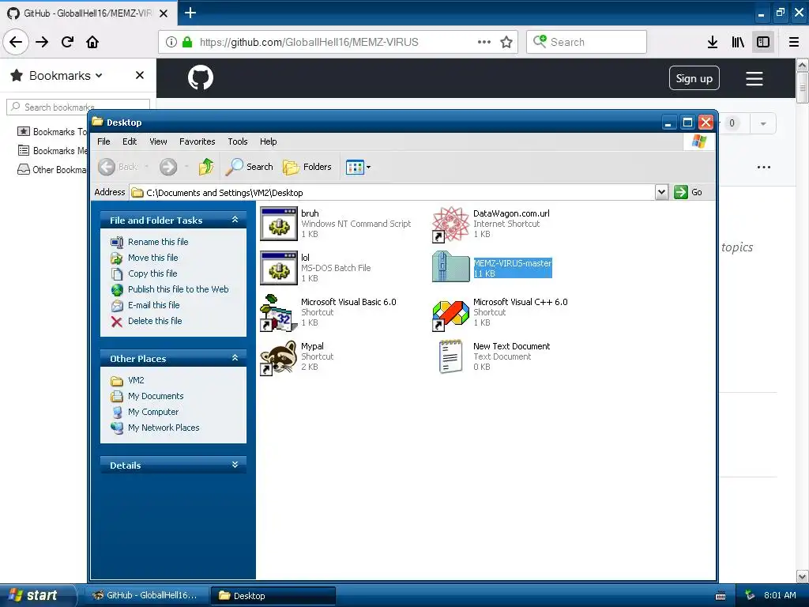The width and height of the screenshot is (809, 607).
Task: Click the Explorer Search magnifier button
Action: point(250,167)
